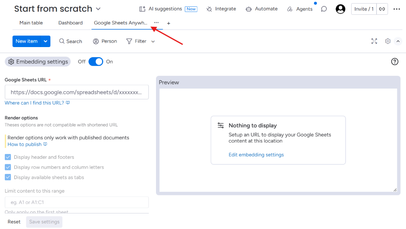Open the Filter tool
Screen dimensions: 406x229
136,41
